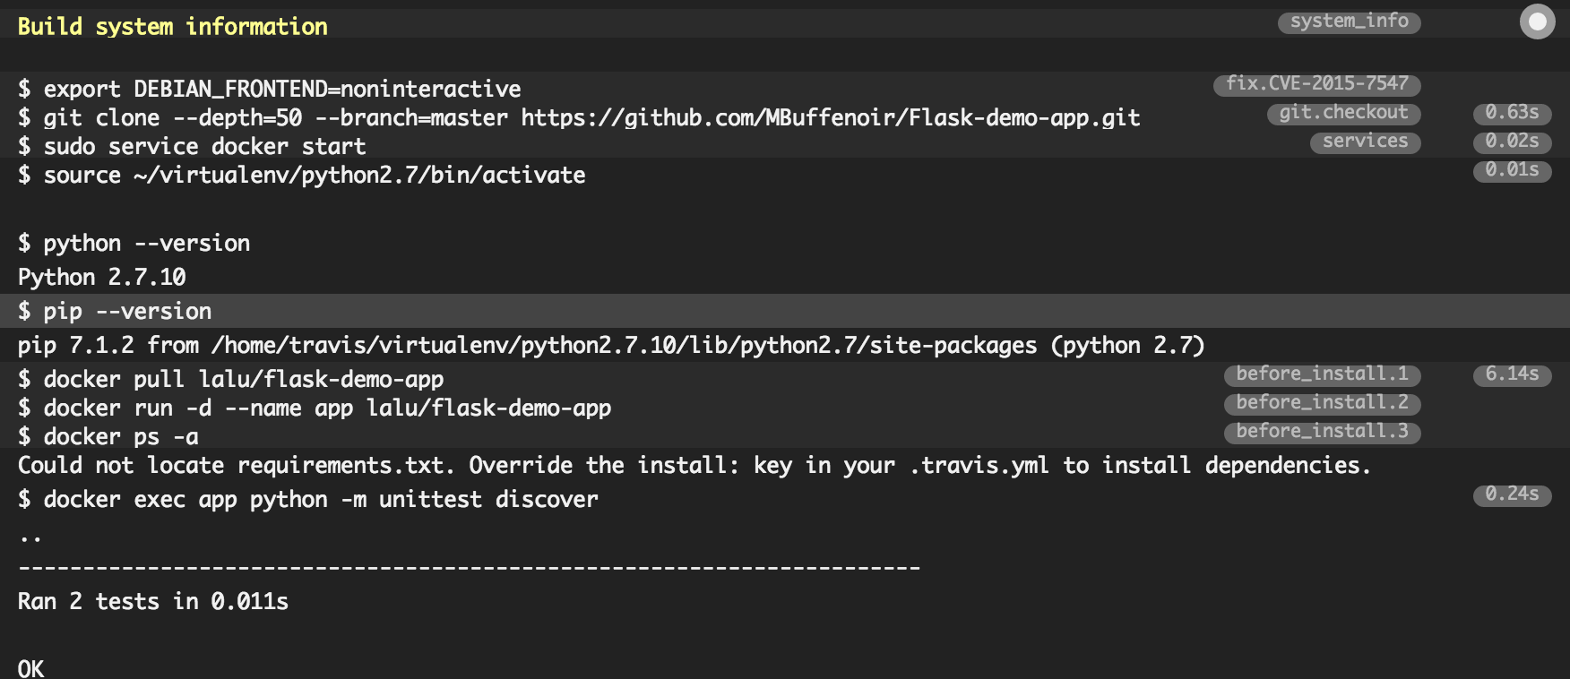
Task: Click the git clone command line
Action: (579, 118)
